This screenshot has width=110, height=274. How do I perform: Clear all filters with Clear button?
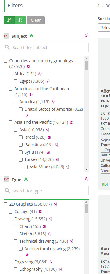click(x=36, y=20)
